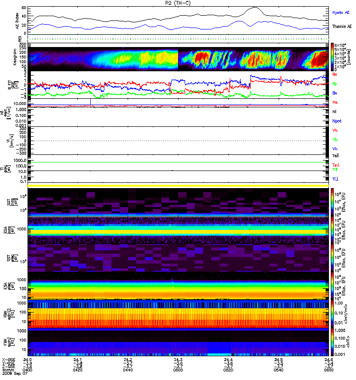Viewport: 356px width, 380px height.
Task: Select the red Bz legend label
Action: 335,74
